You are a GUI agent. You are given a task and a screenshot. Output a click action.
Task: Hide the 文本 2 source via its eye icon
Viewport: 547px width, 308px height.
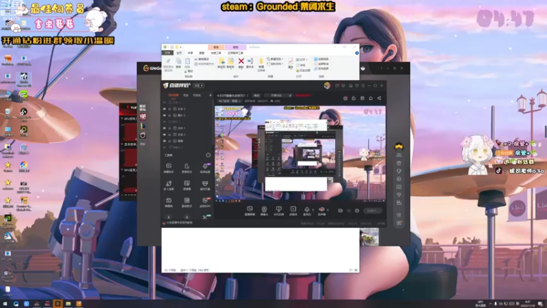[x=164, y=134]
